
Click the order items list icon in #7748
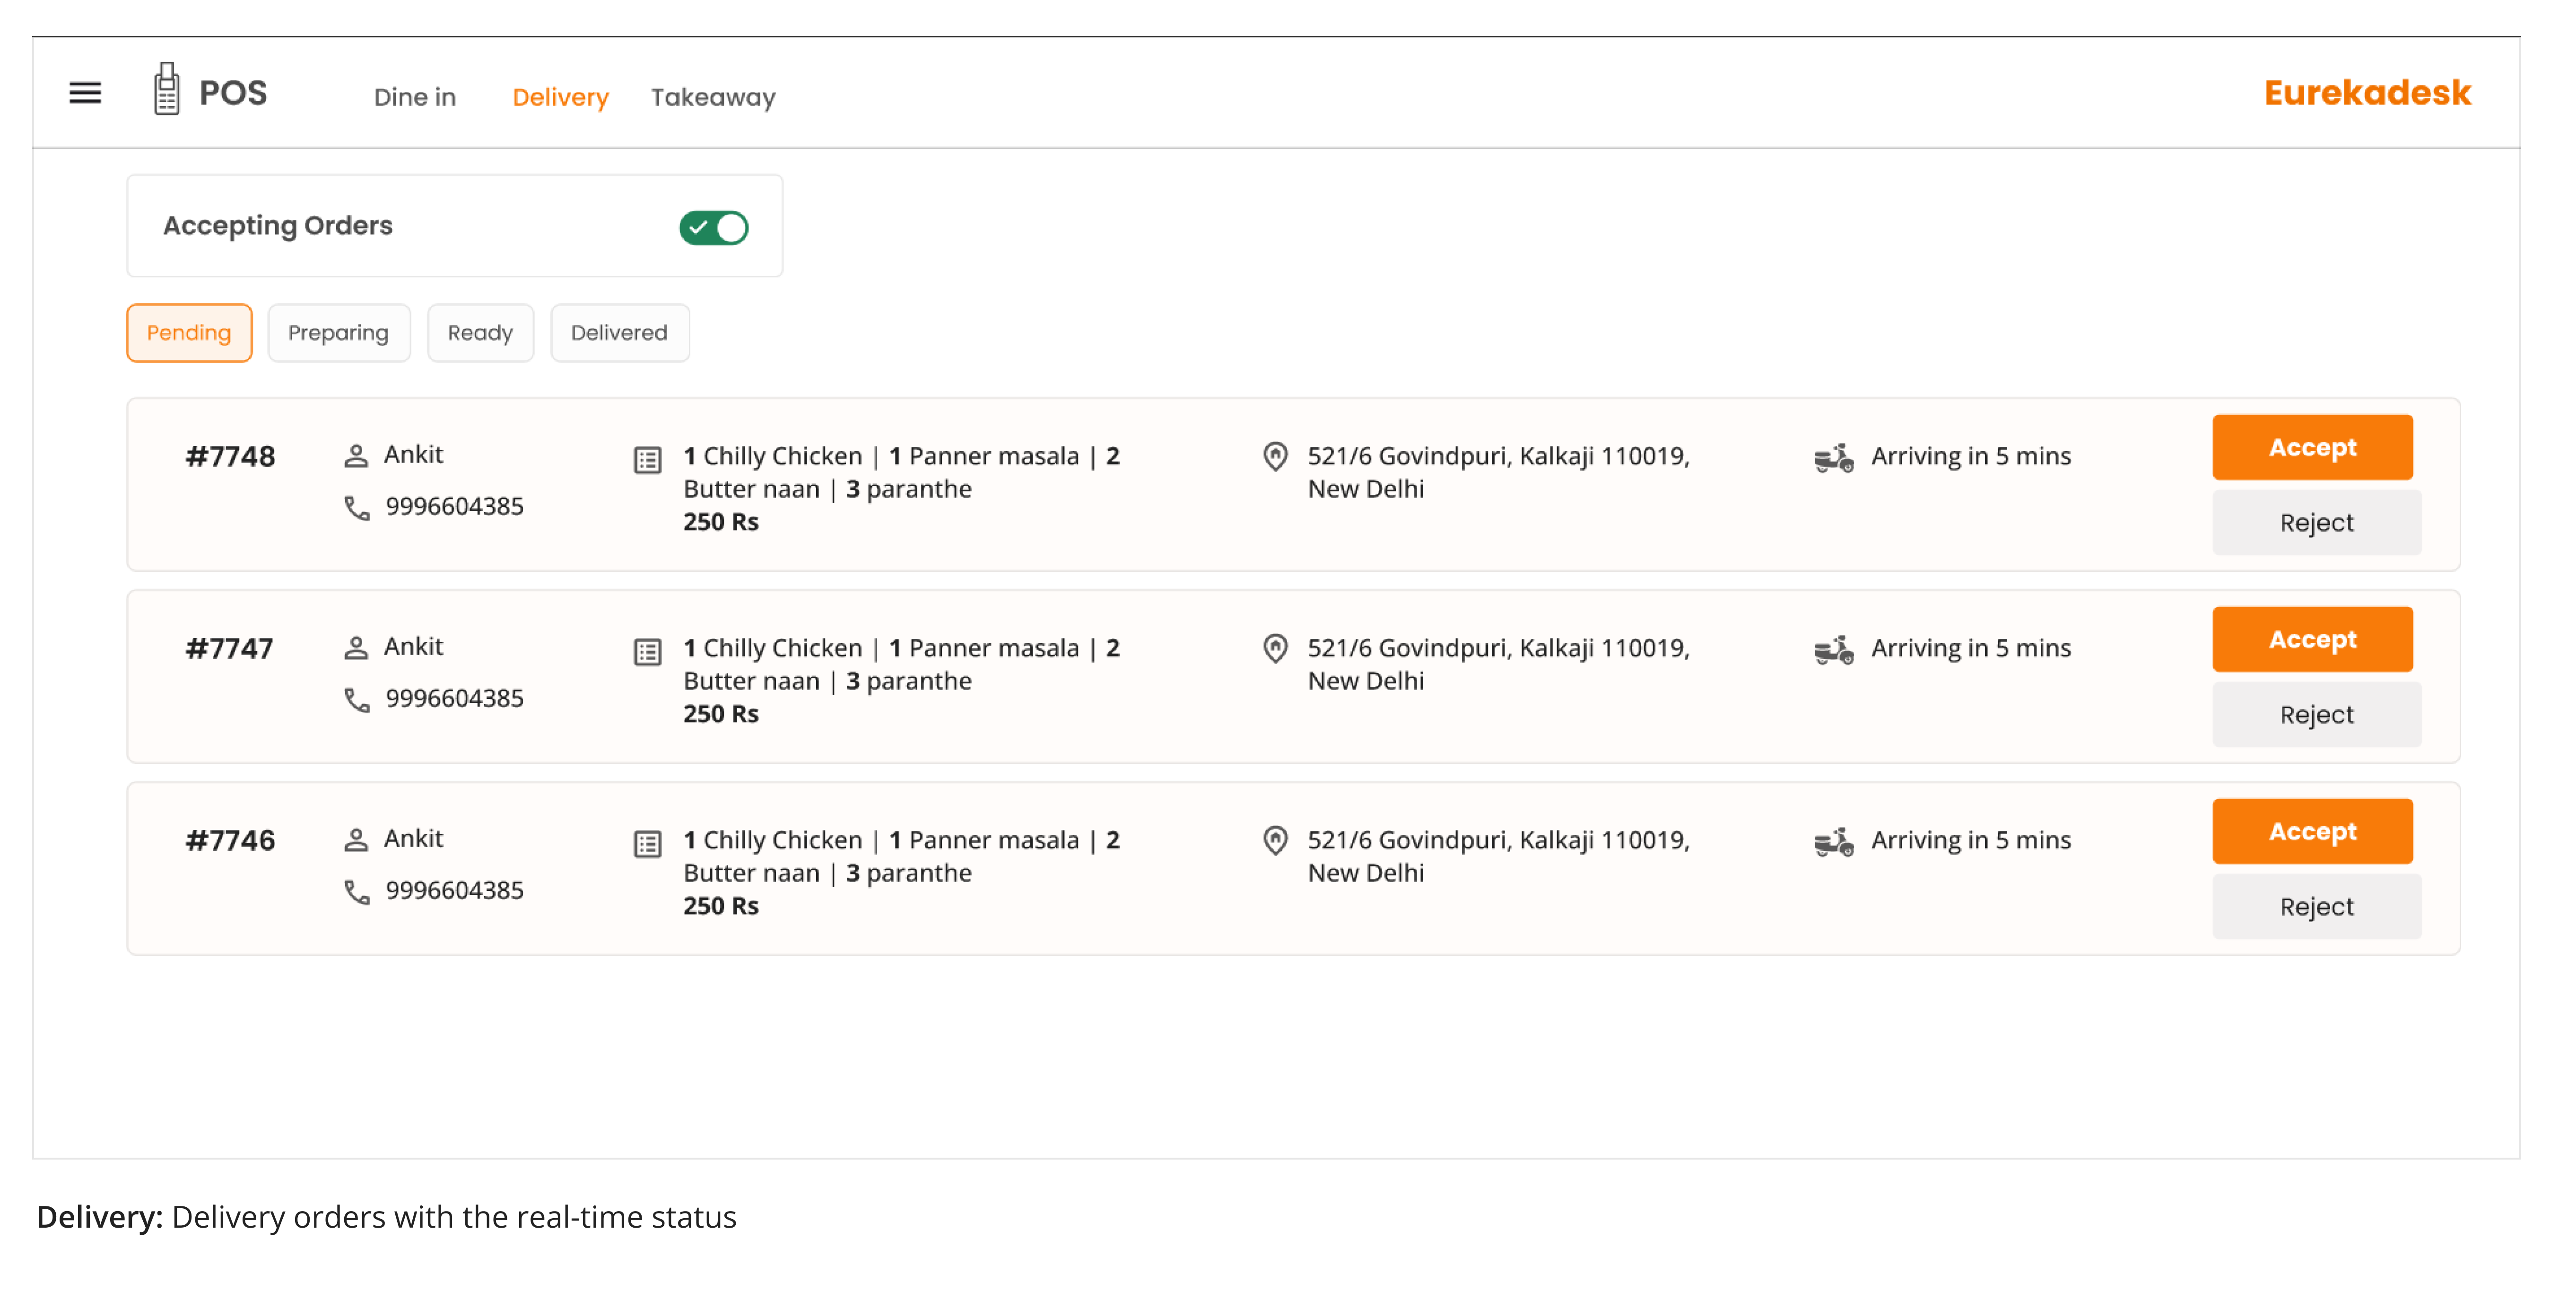648,460
